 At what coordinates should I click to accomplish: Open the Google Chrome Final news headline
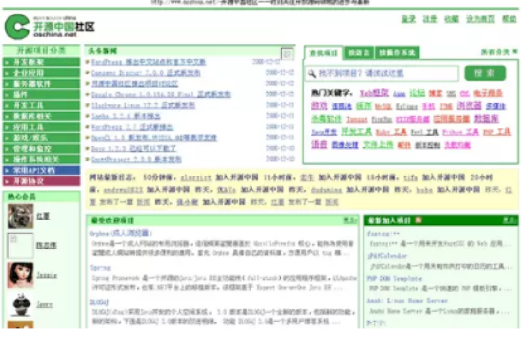coord(161,95)
